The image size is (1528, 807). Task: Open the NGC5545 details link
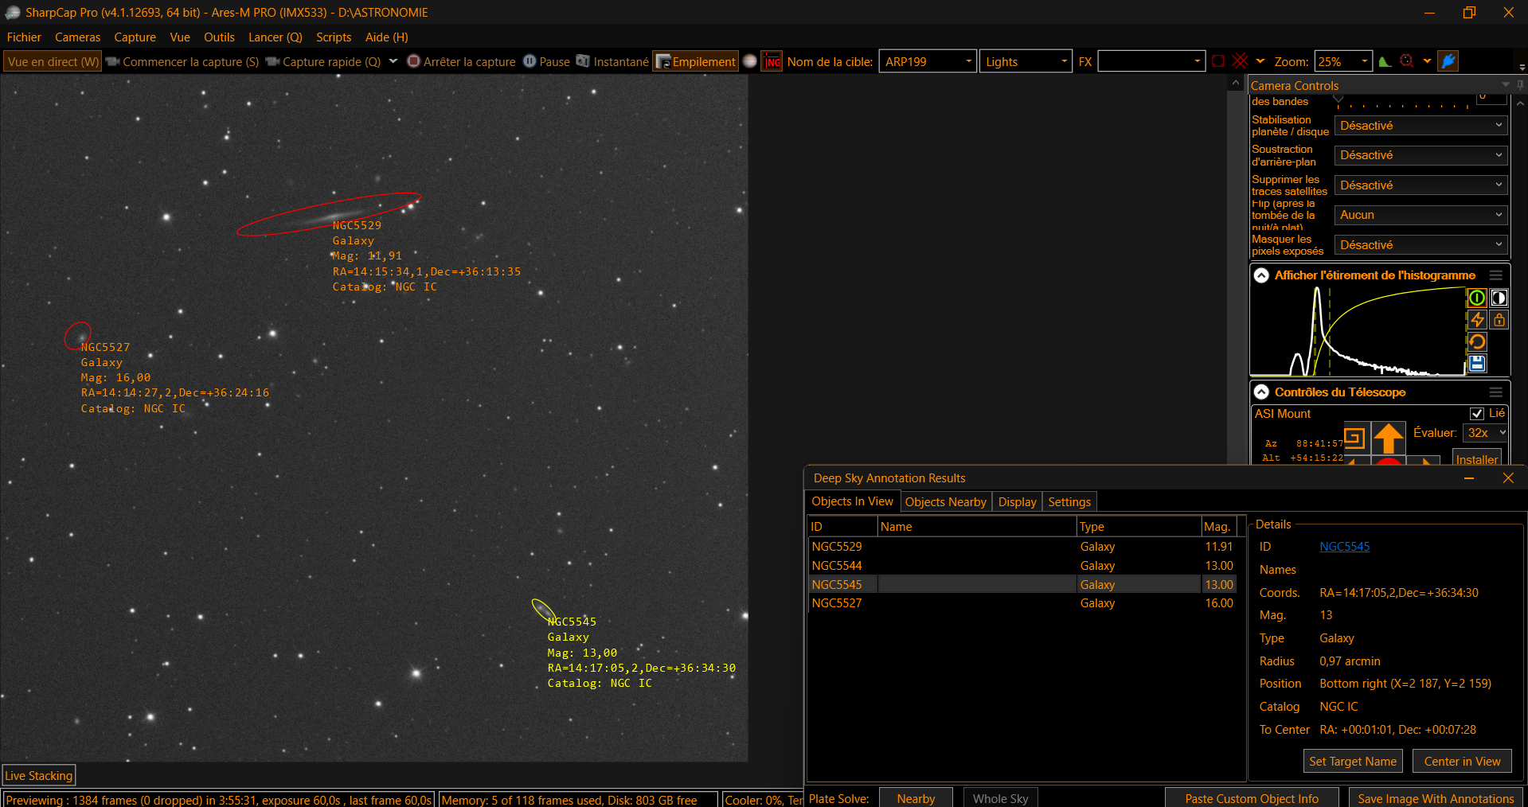tap(1345, 547)
